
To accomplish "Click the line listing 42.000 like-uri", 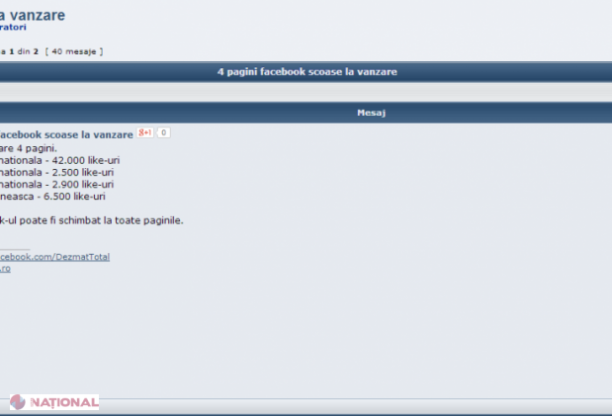I will click(x=59, y=160).
